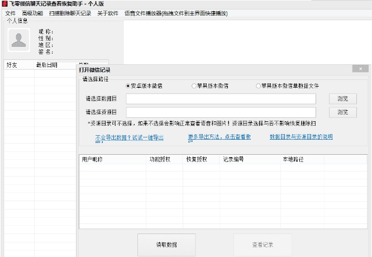Open the 语音文件播放器 menu item
The image size is (372, 257).
pyautogui.click(x=176, y=13)
